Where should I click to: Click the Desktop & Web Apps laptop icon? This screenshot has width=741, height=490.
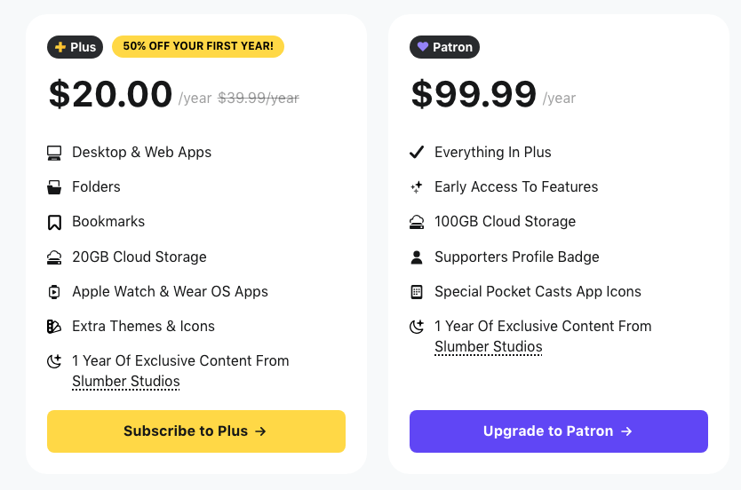[54, 153]
